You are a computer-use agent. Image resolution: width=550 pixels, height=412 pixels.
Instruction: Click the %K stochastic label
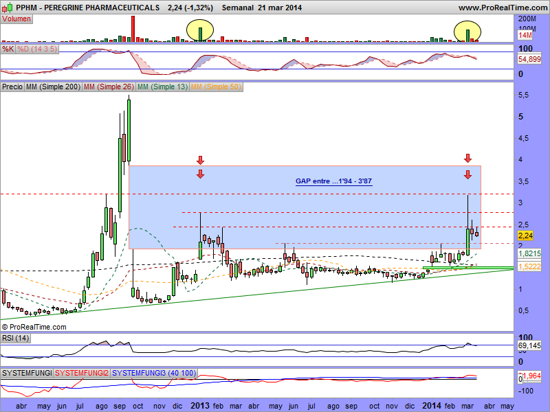coord(8,49)
